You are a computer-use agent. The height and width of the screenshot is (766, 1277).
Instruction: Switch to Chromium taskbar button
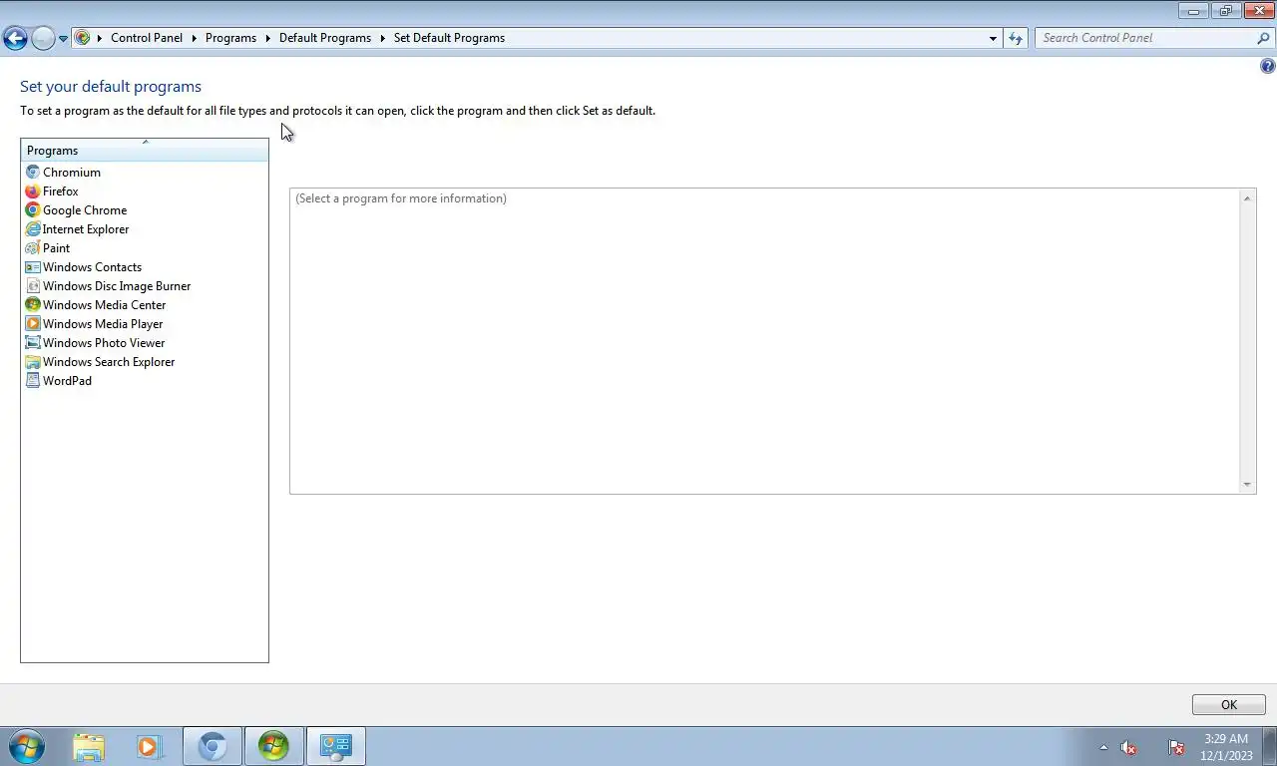point(212,746)
